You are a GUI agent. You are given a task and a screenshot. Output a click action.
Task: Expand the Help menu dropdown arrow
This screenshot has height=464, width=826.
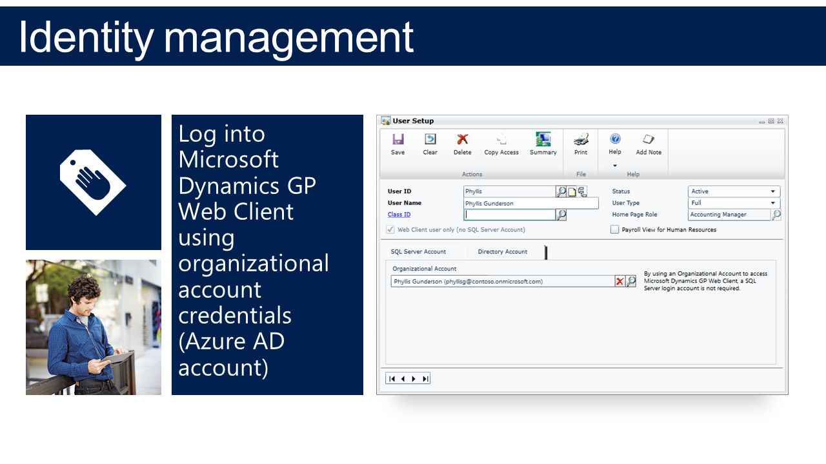pyautogui.click(x=615, y=166)
